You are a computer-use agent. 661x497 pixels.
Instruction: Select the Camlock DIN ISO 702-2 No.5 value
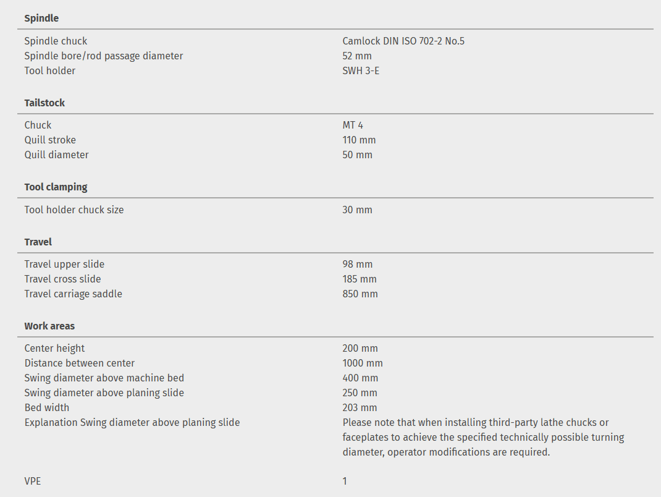tap(403, 41)
